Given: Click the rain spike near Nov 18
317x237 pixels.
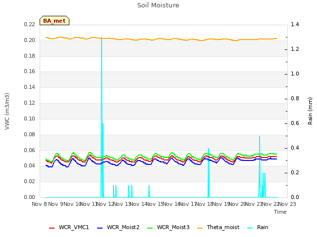Looking at the screenshot, I should 209,173.
